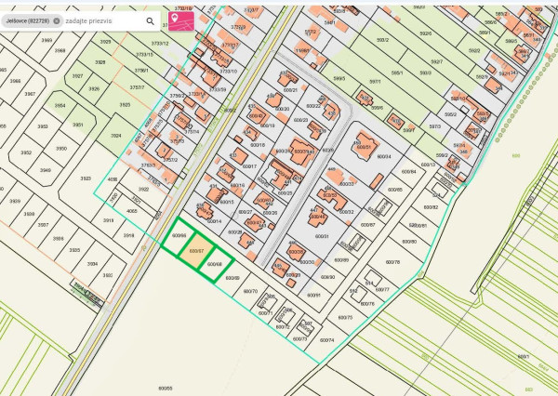The image size is (558, 396).
Task: Click the pink map pin button
Action: 180,20
